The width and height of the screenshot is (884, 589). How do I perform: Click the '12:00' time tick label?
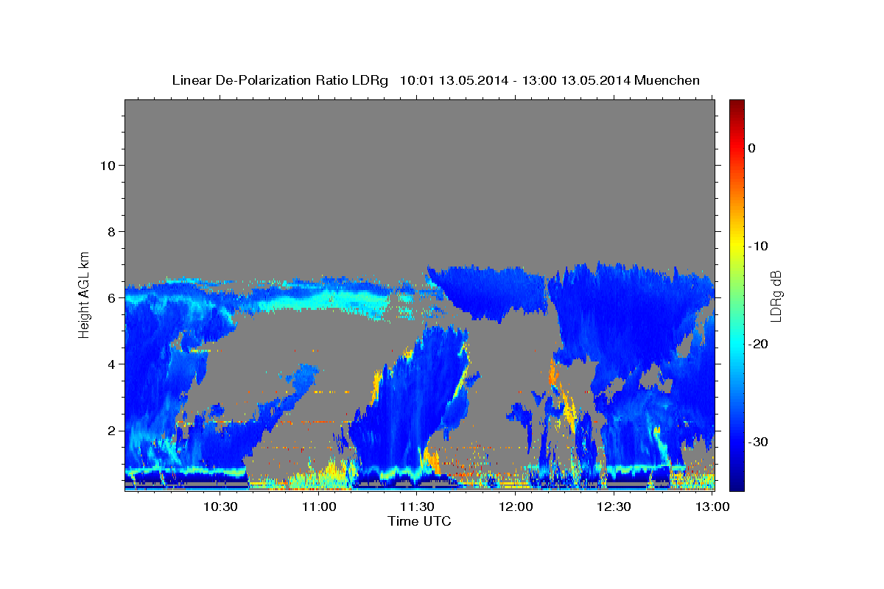(x=516, y=507)
